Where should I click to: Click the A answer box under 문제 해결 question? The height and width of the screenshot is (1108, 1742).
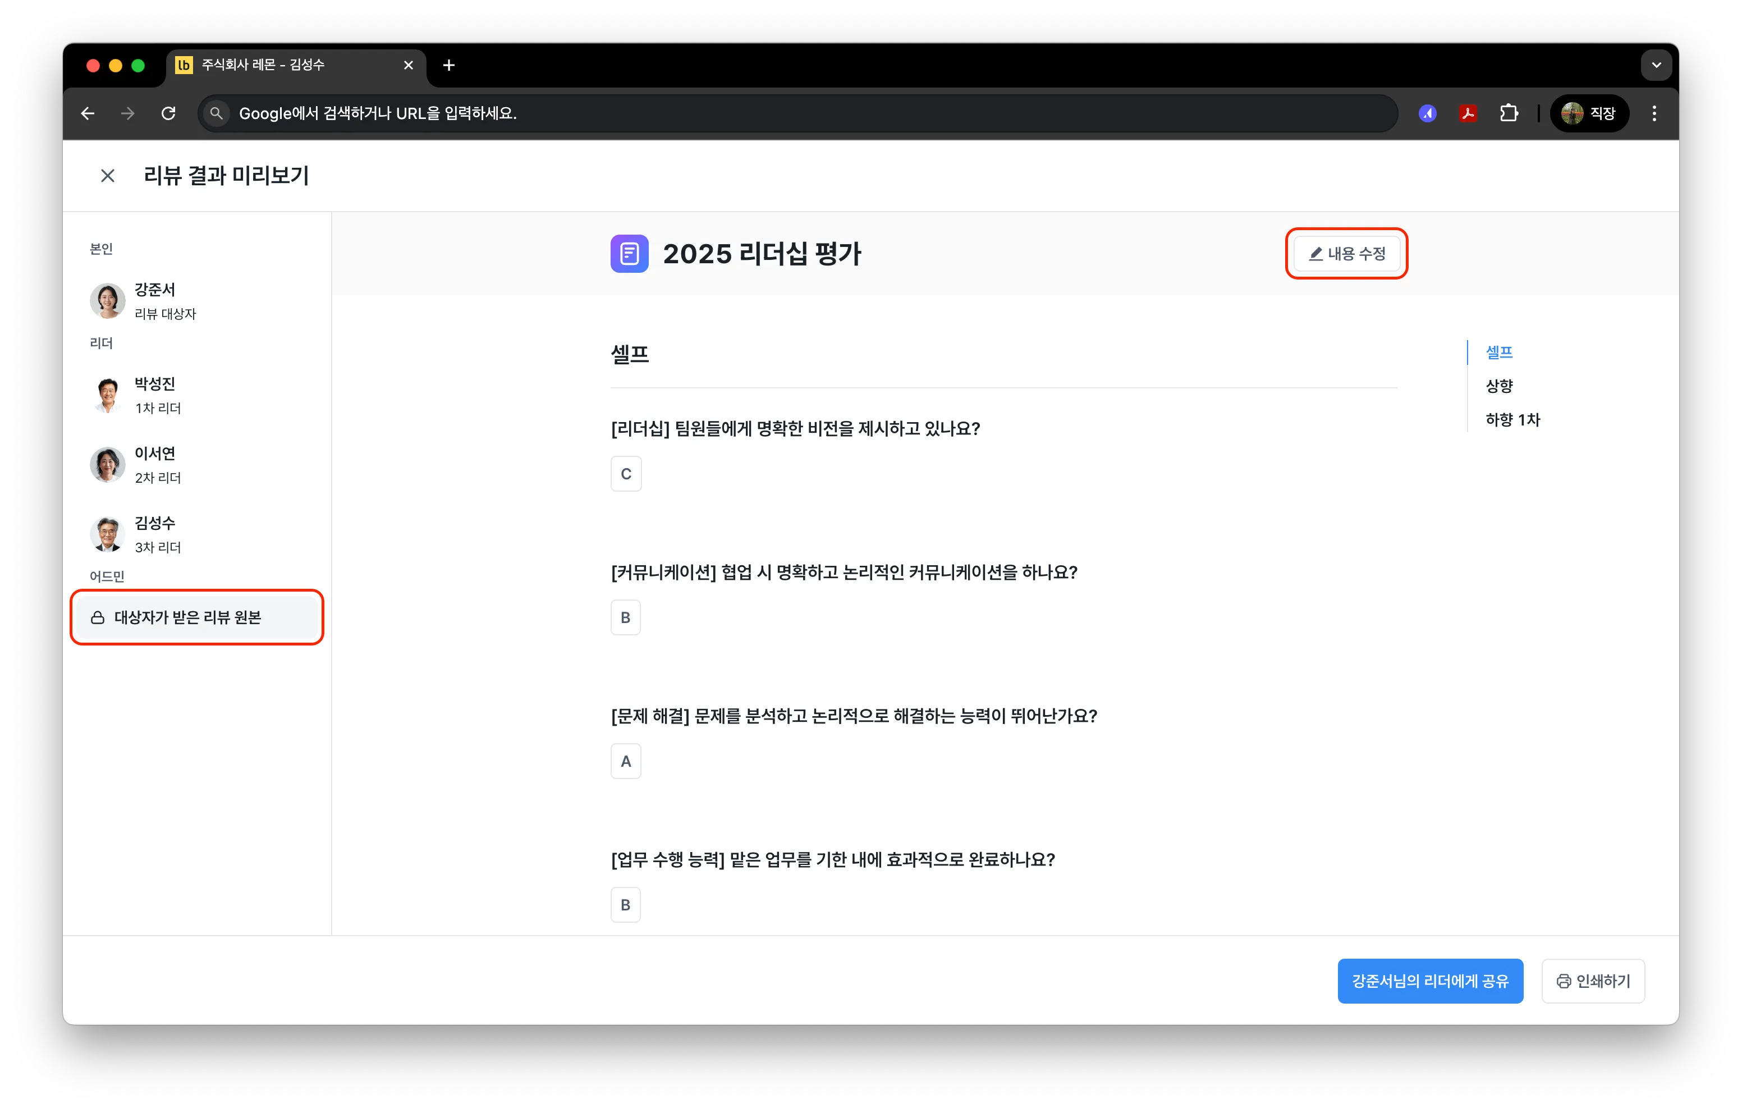[626, 761]
